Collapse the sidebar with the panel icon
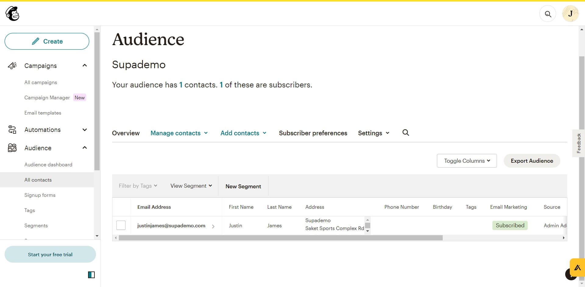The image size is (585, 287). click(91, 275)
